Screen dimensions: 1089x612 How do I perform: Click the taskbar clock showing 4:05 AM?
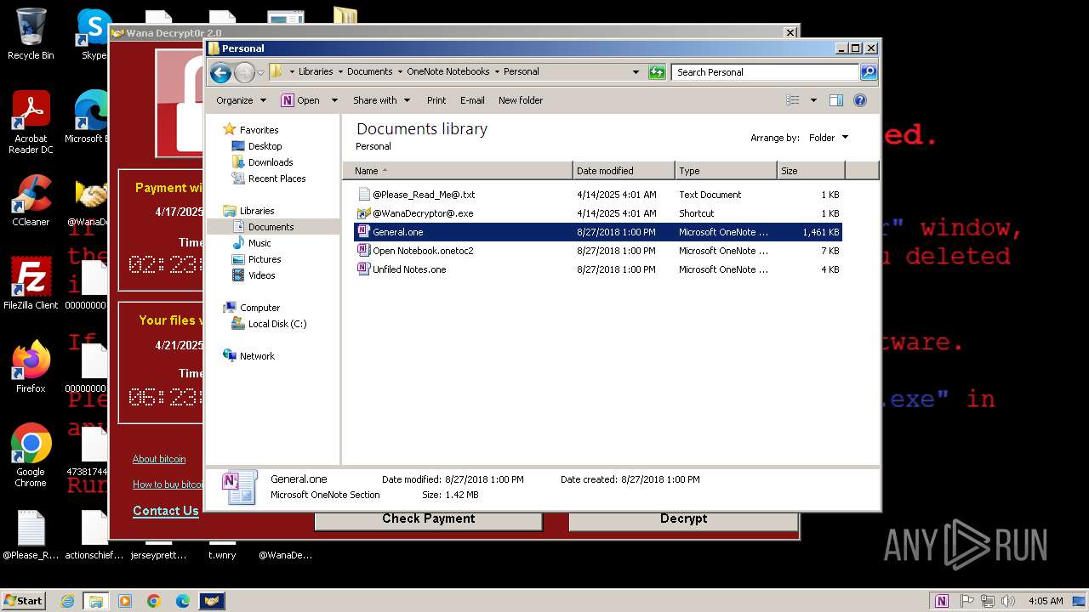point(1046,601)
